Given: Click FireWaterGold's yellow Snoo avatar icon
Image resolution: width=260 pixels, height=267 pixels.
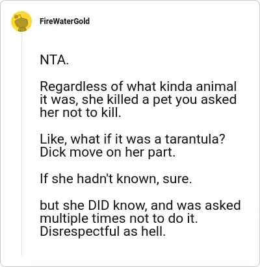Looking at the screenshot, I should (x=21, y=21).
